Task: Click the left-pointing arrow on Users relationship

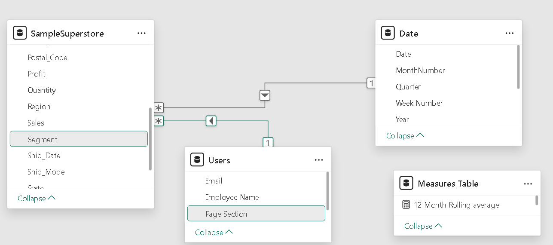Action: pos(211,121)
